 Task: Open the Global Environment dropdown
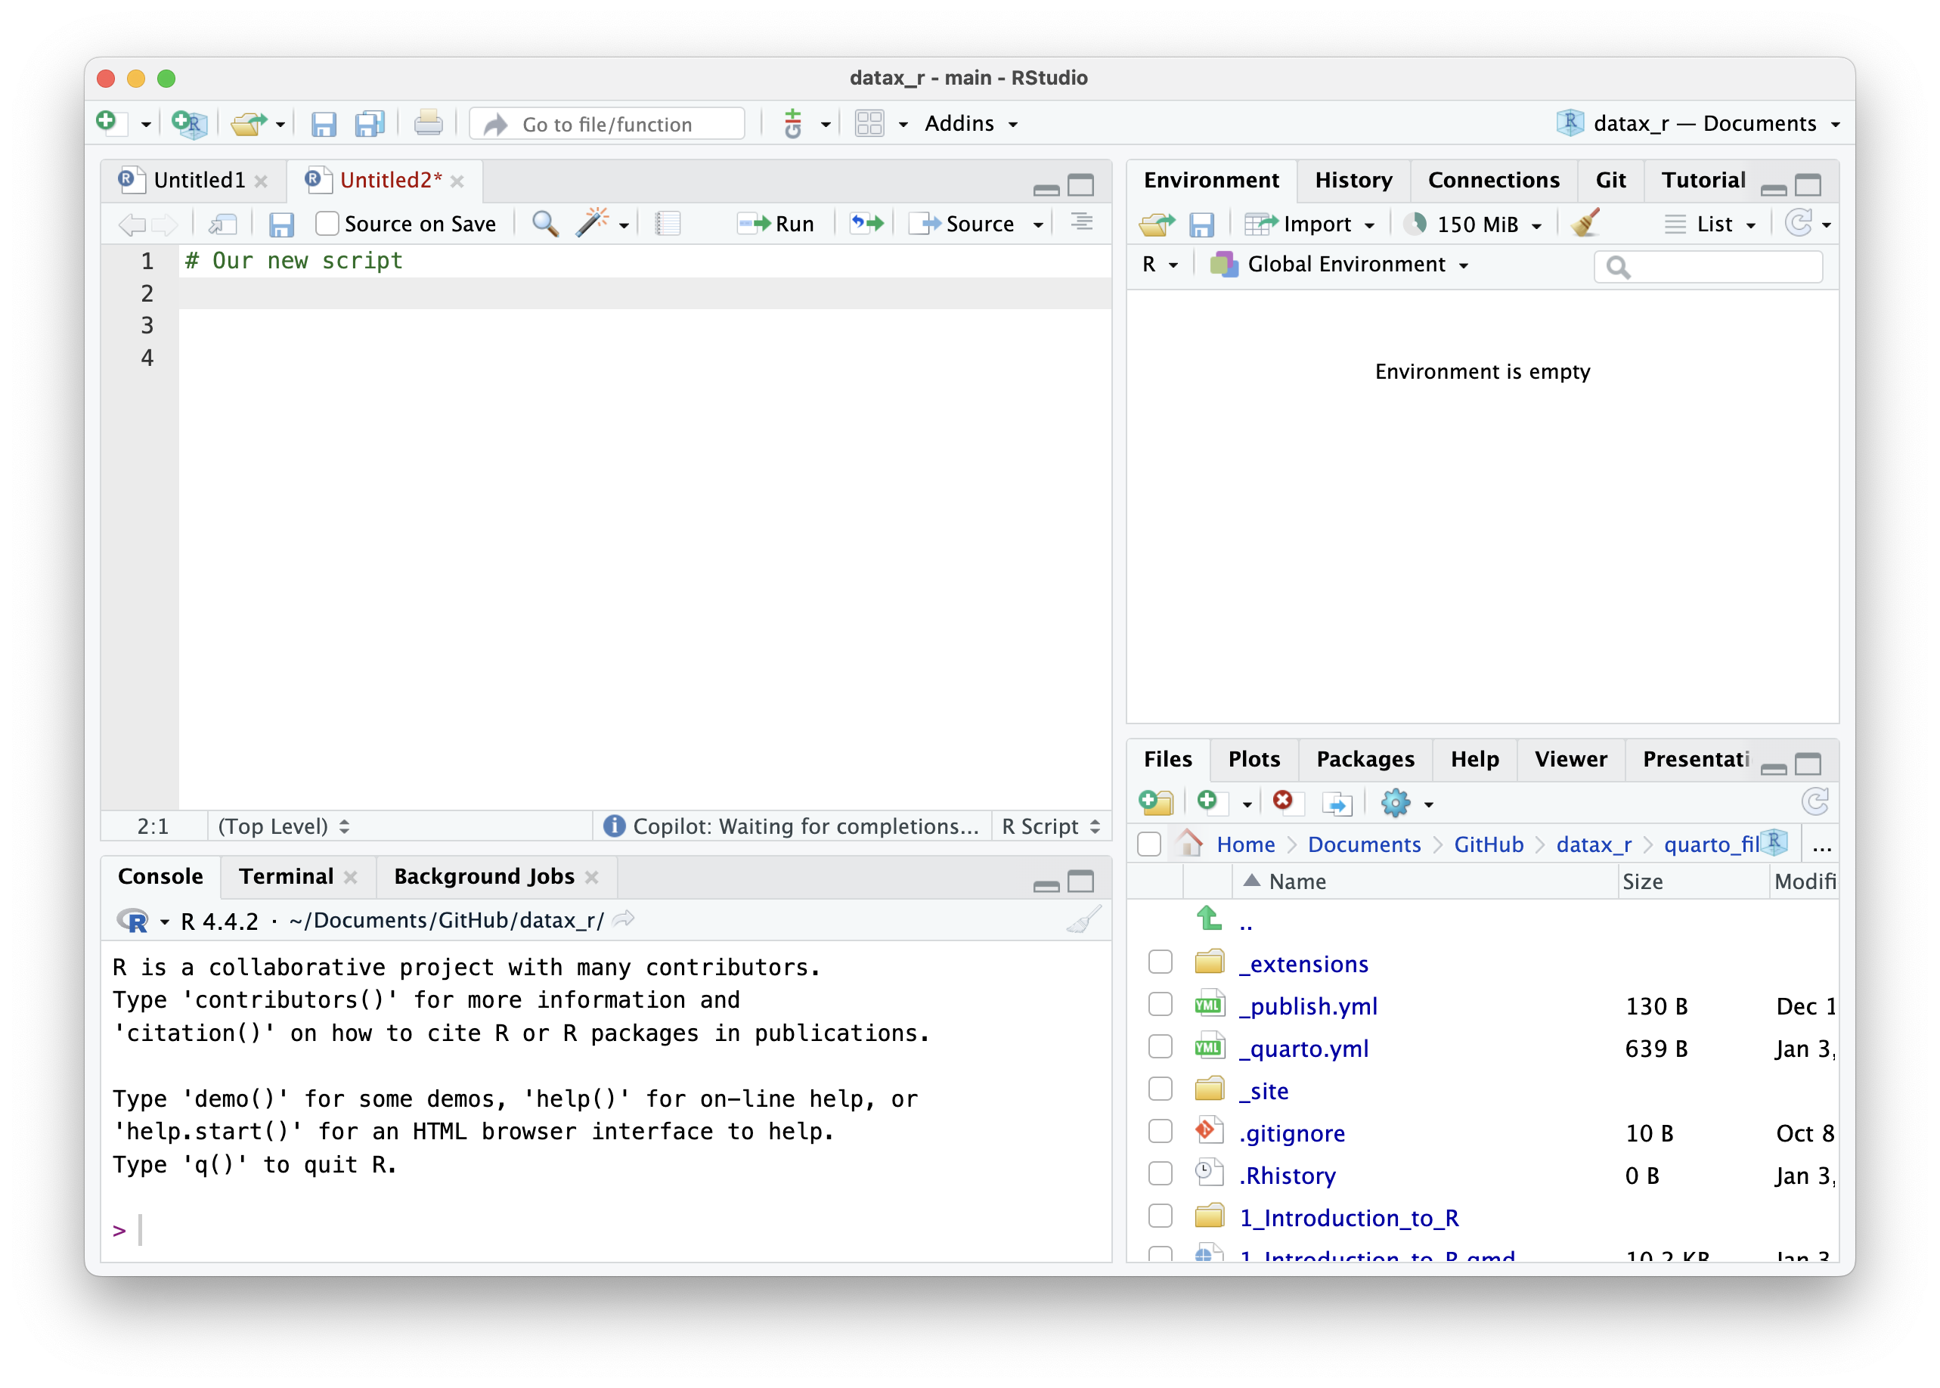(x=1340, y=265)
